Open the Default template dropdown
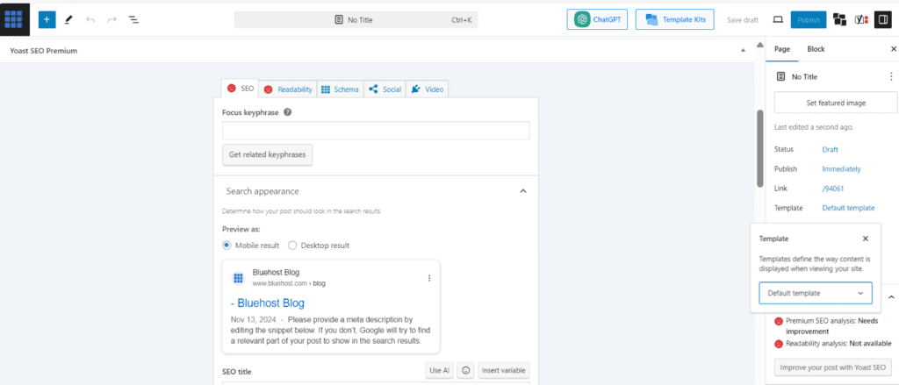 [815, 293]
